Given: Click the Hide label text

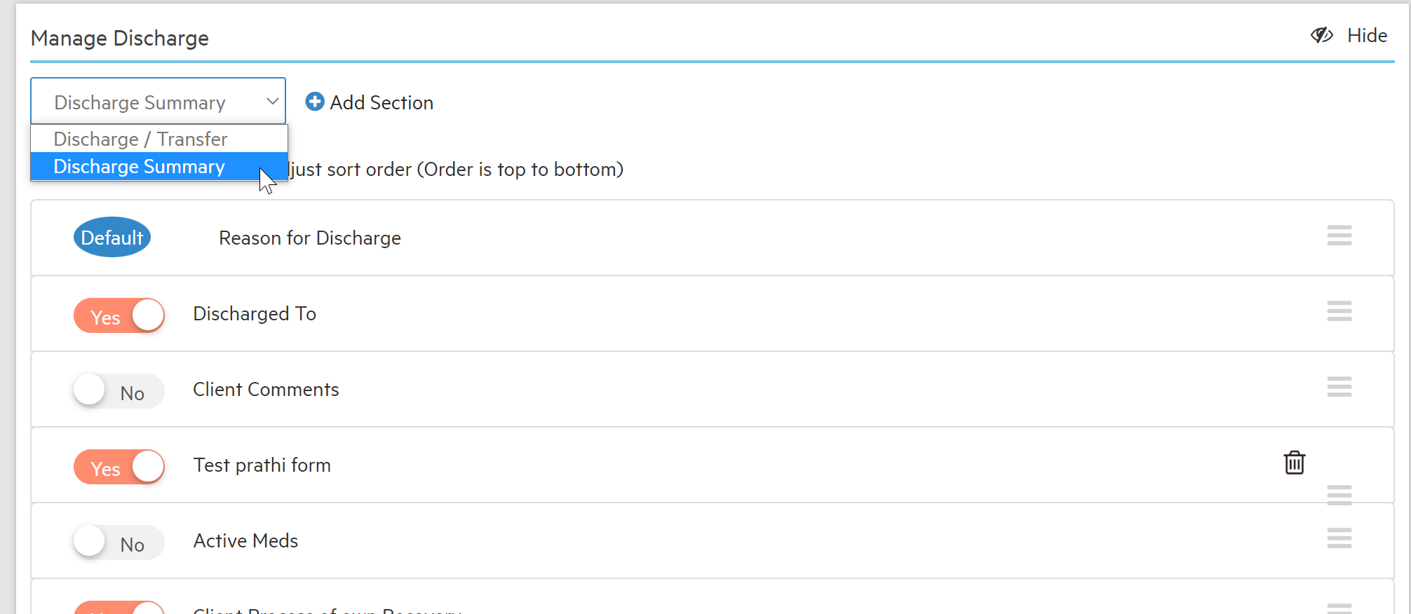Looking at the screenshot, I should (1367, 36).
